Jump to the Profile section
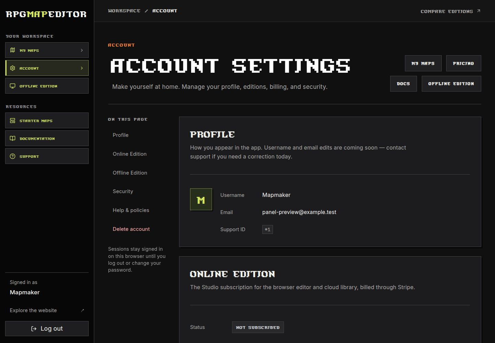Viewport: 495px width, 343px height. coord(121,135)
